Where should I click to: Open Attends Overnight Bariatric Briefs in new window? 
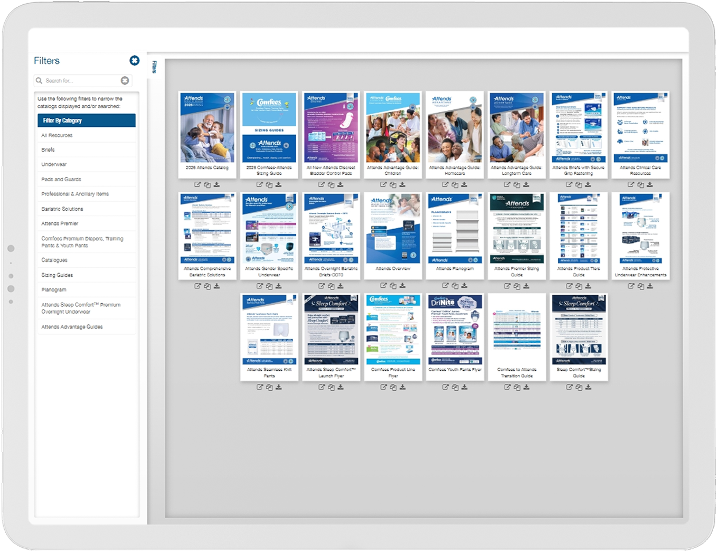pos(321,286)
